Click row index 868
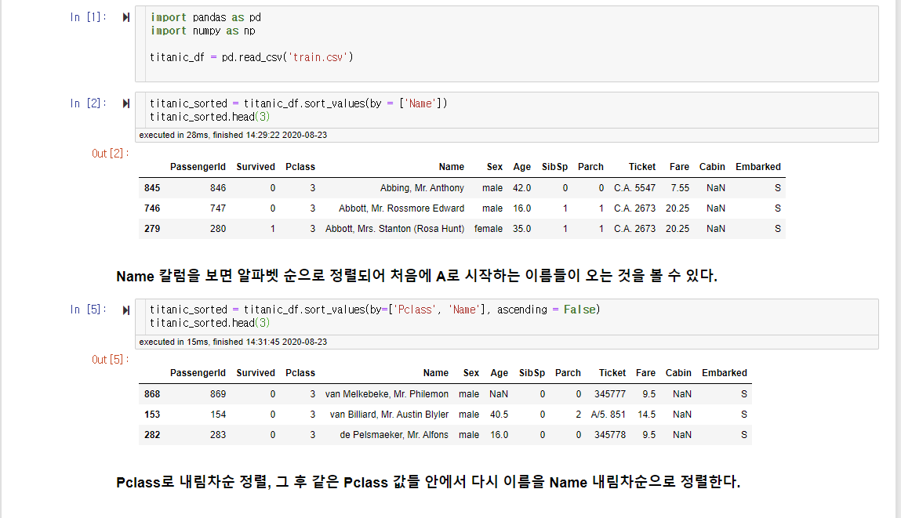901x518 pixels. pos(152,394)
